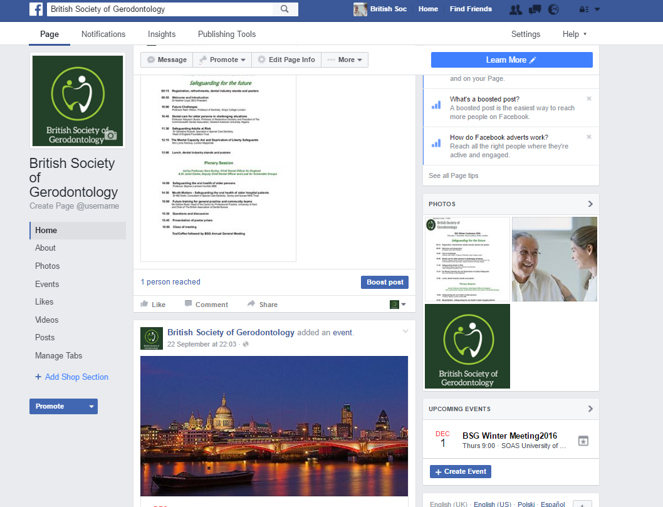Click the Find Friends link
Image resolution: width=663 pixels, height=507 pixels.
tap(471, 9)
